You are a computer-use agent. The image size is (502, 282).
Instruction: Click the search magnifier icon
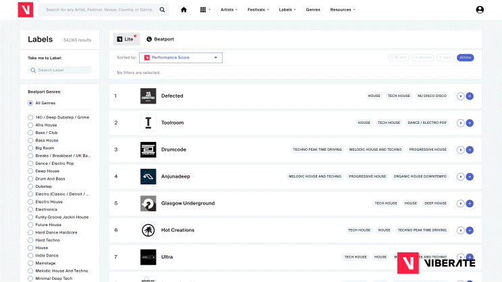(x=163, y=9)
